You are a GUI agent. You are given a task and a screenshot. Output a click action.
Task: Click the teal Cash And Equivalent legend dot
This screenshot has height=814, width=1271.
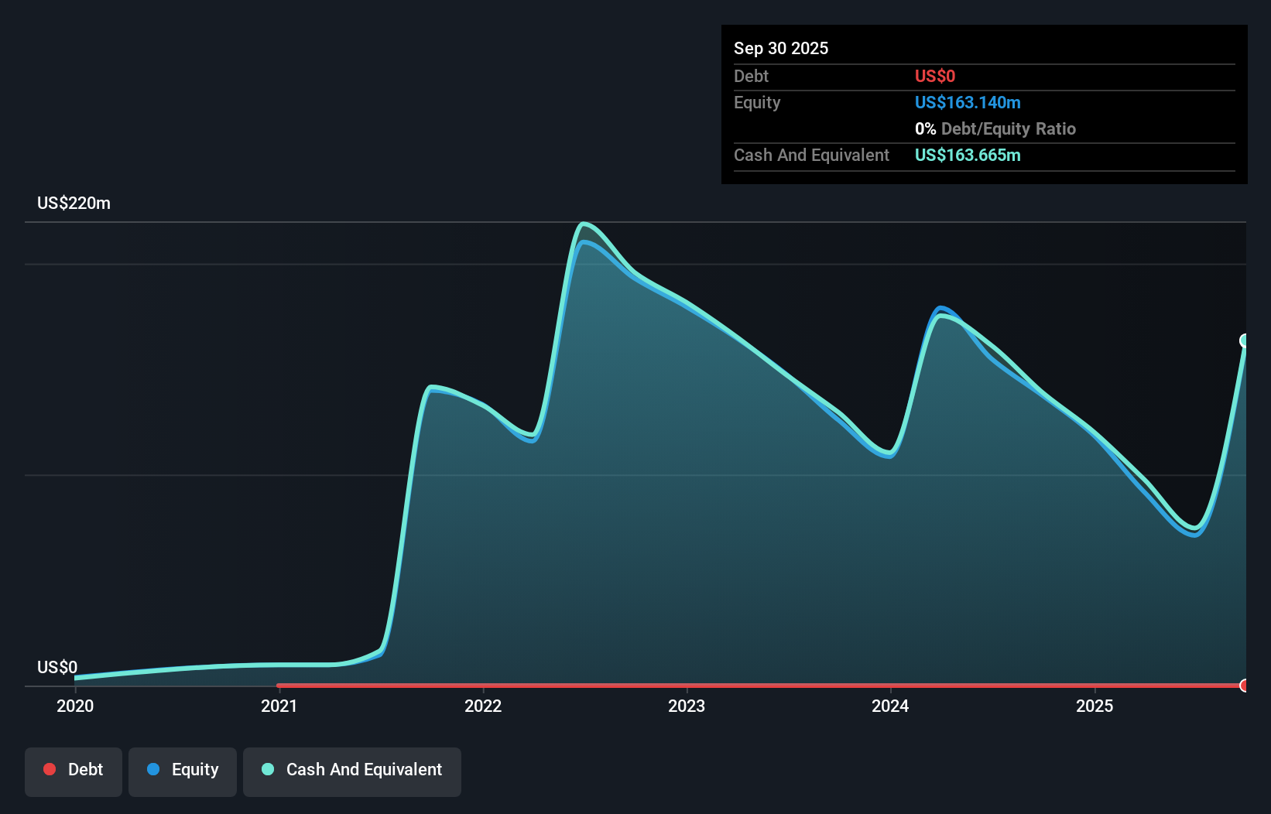(267, 769)
